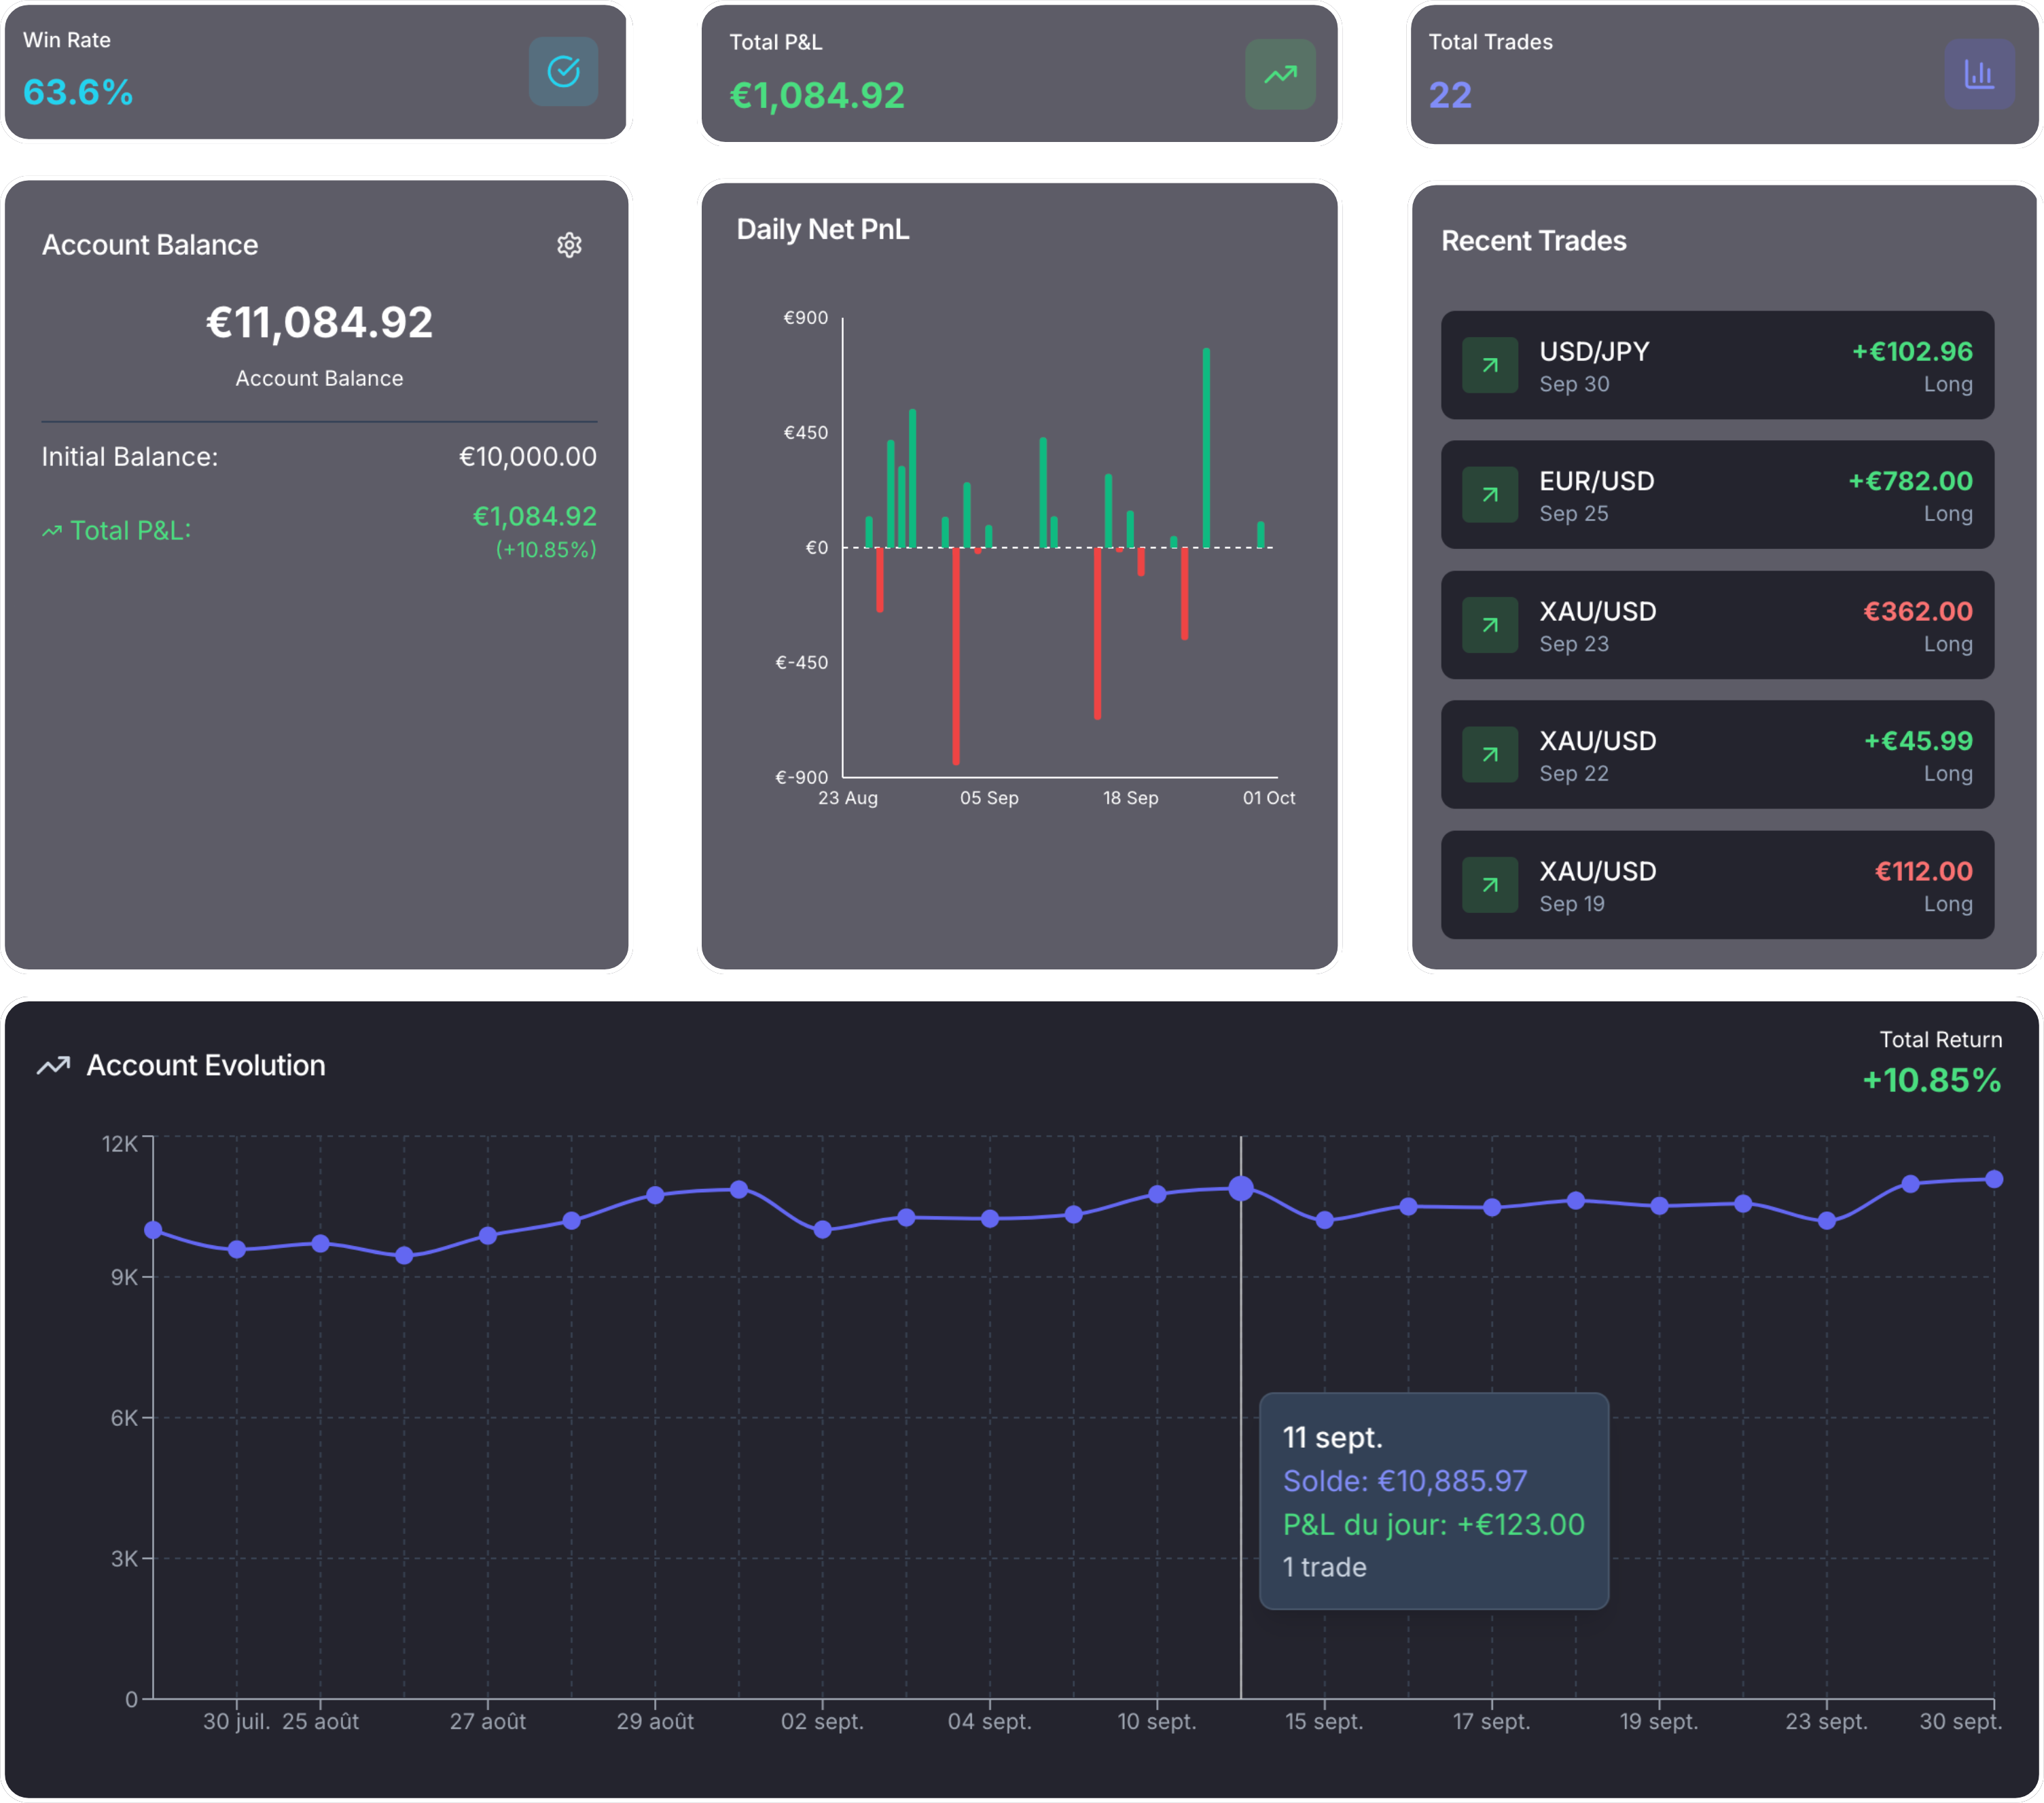Click the €11,084.92 account balance amount
The height and width of the screenshot is (1803, 2044).
[x=319, y=322]
